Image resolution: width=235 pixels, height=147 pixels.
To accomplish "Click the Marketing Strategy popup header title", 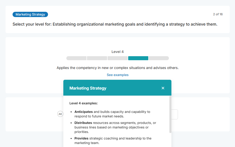I will click(x=88, y=88).
